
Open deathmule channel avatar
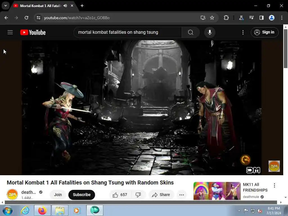[x=12, y=194]
